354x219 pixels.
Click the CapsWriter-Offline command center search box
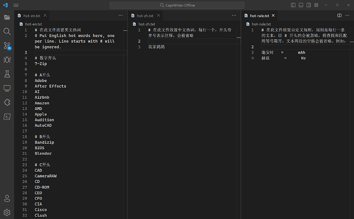click(177, 5)
